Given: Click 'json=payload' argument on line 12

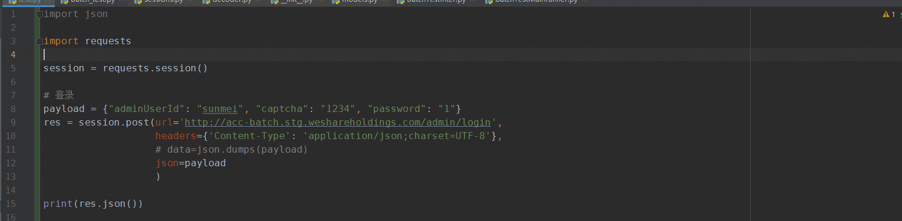Looking at the screenshot, I should point(190,163).
